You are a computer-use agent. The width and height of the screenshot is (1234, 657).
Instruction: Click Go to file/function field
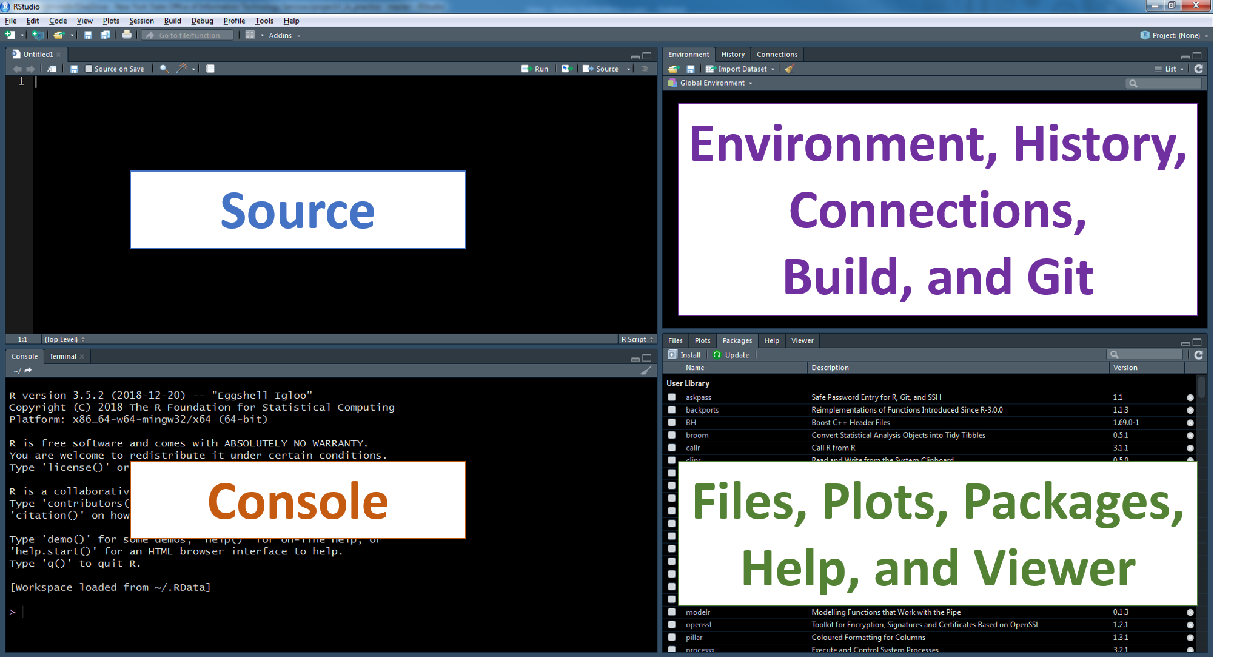tap(187, 36)
